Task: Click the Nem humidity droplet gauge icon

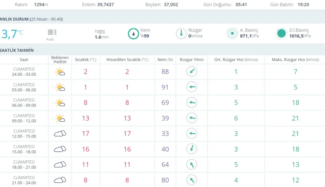Action: (133, 34)
